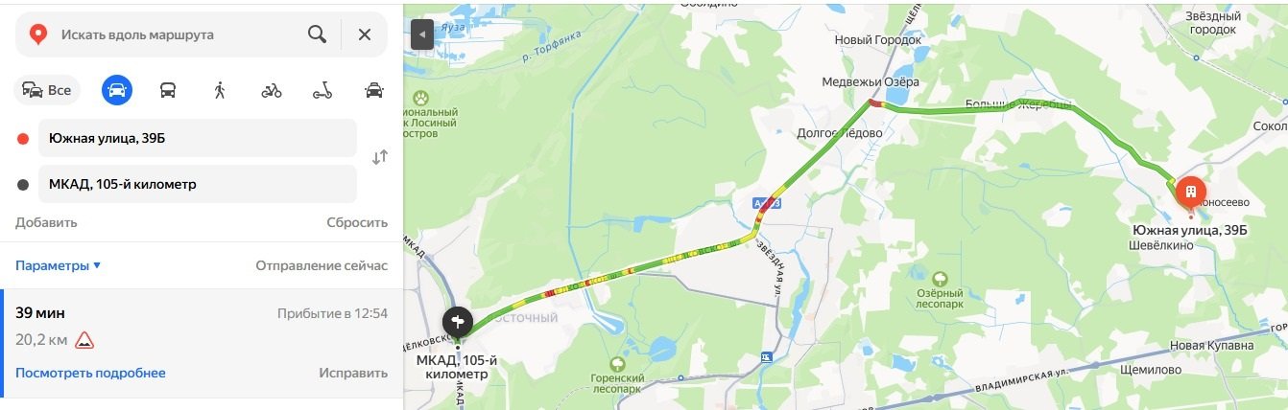Swap start and destination points
This screenshot has width=1288, height=410.
point(380,157)
